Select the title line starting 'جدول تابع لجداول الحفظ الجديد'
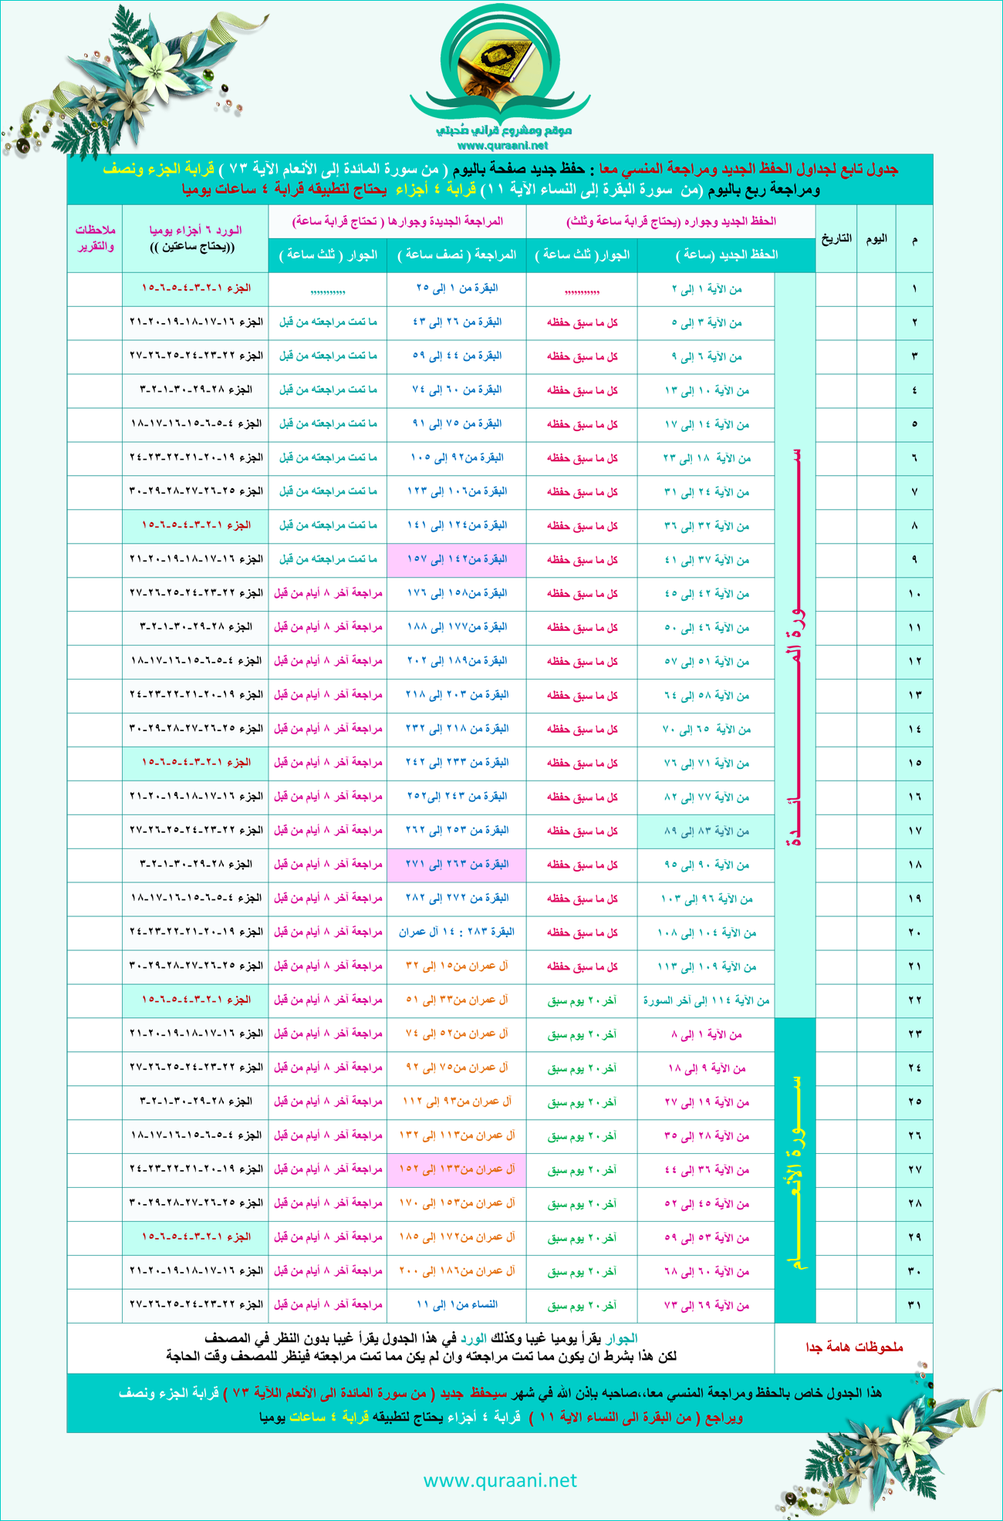1003x1521 pixels. 501,170
